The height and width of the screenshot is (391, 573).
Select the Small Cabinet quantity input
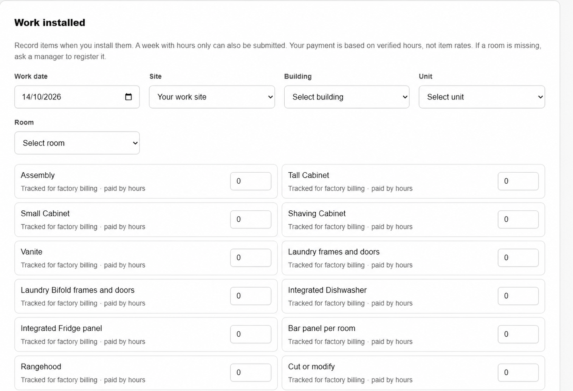pos(251,219)
